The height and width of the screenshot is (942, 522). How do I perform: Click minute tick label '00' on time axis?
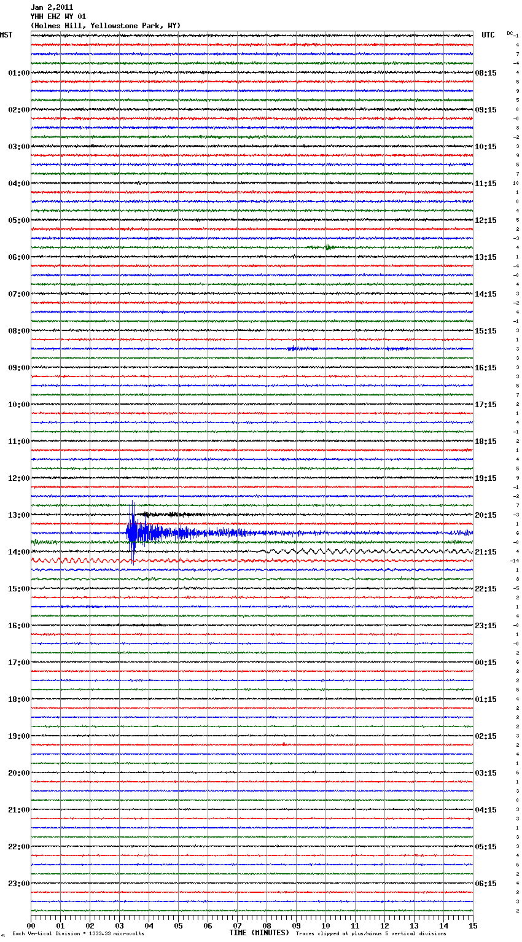coord(31,925)
